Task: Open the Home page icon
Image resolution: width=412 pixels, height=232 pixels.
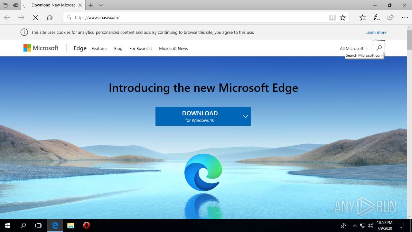Action: click(50, 17)
